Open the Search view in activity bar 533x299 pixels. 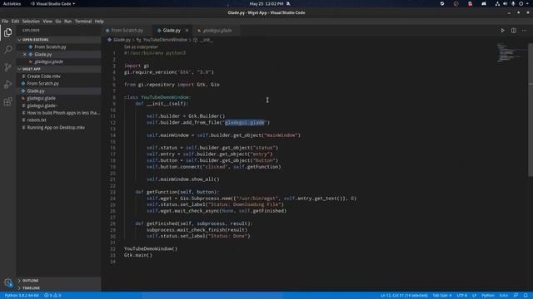7,50
